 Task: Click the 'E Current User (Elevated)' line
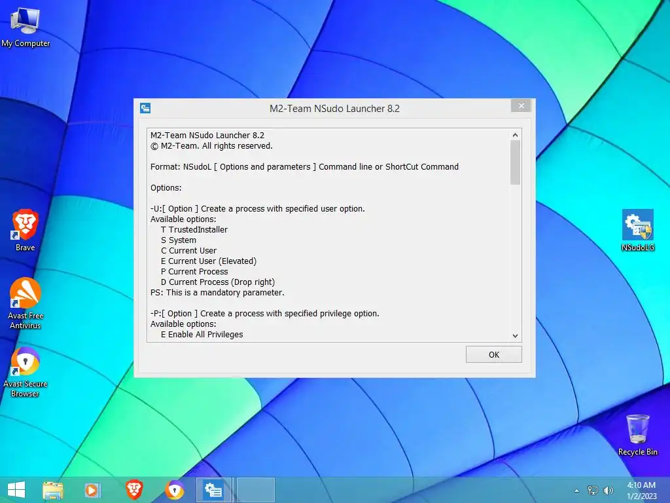209,261
